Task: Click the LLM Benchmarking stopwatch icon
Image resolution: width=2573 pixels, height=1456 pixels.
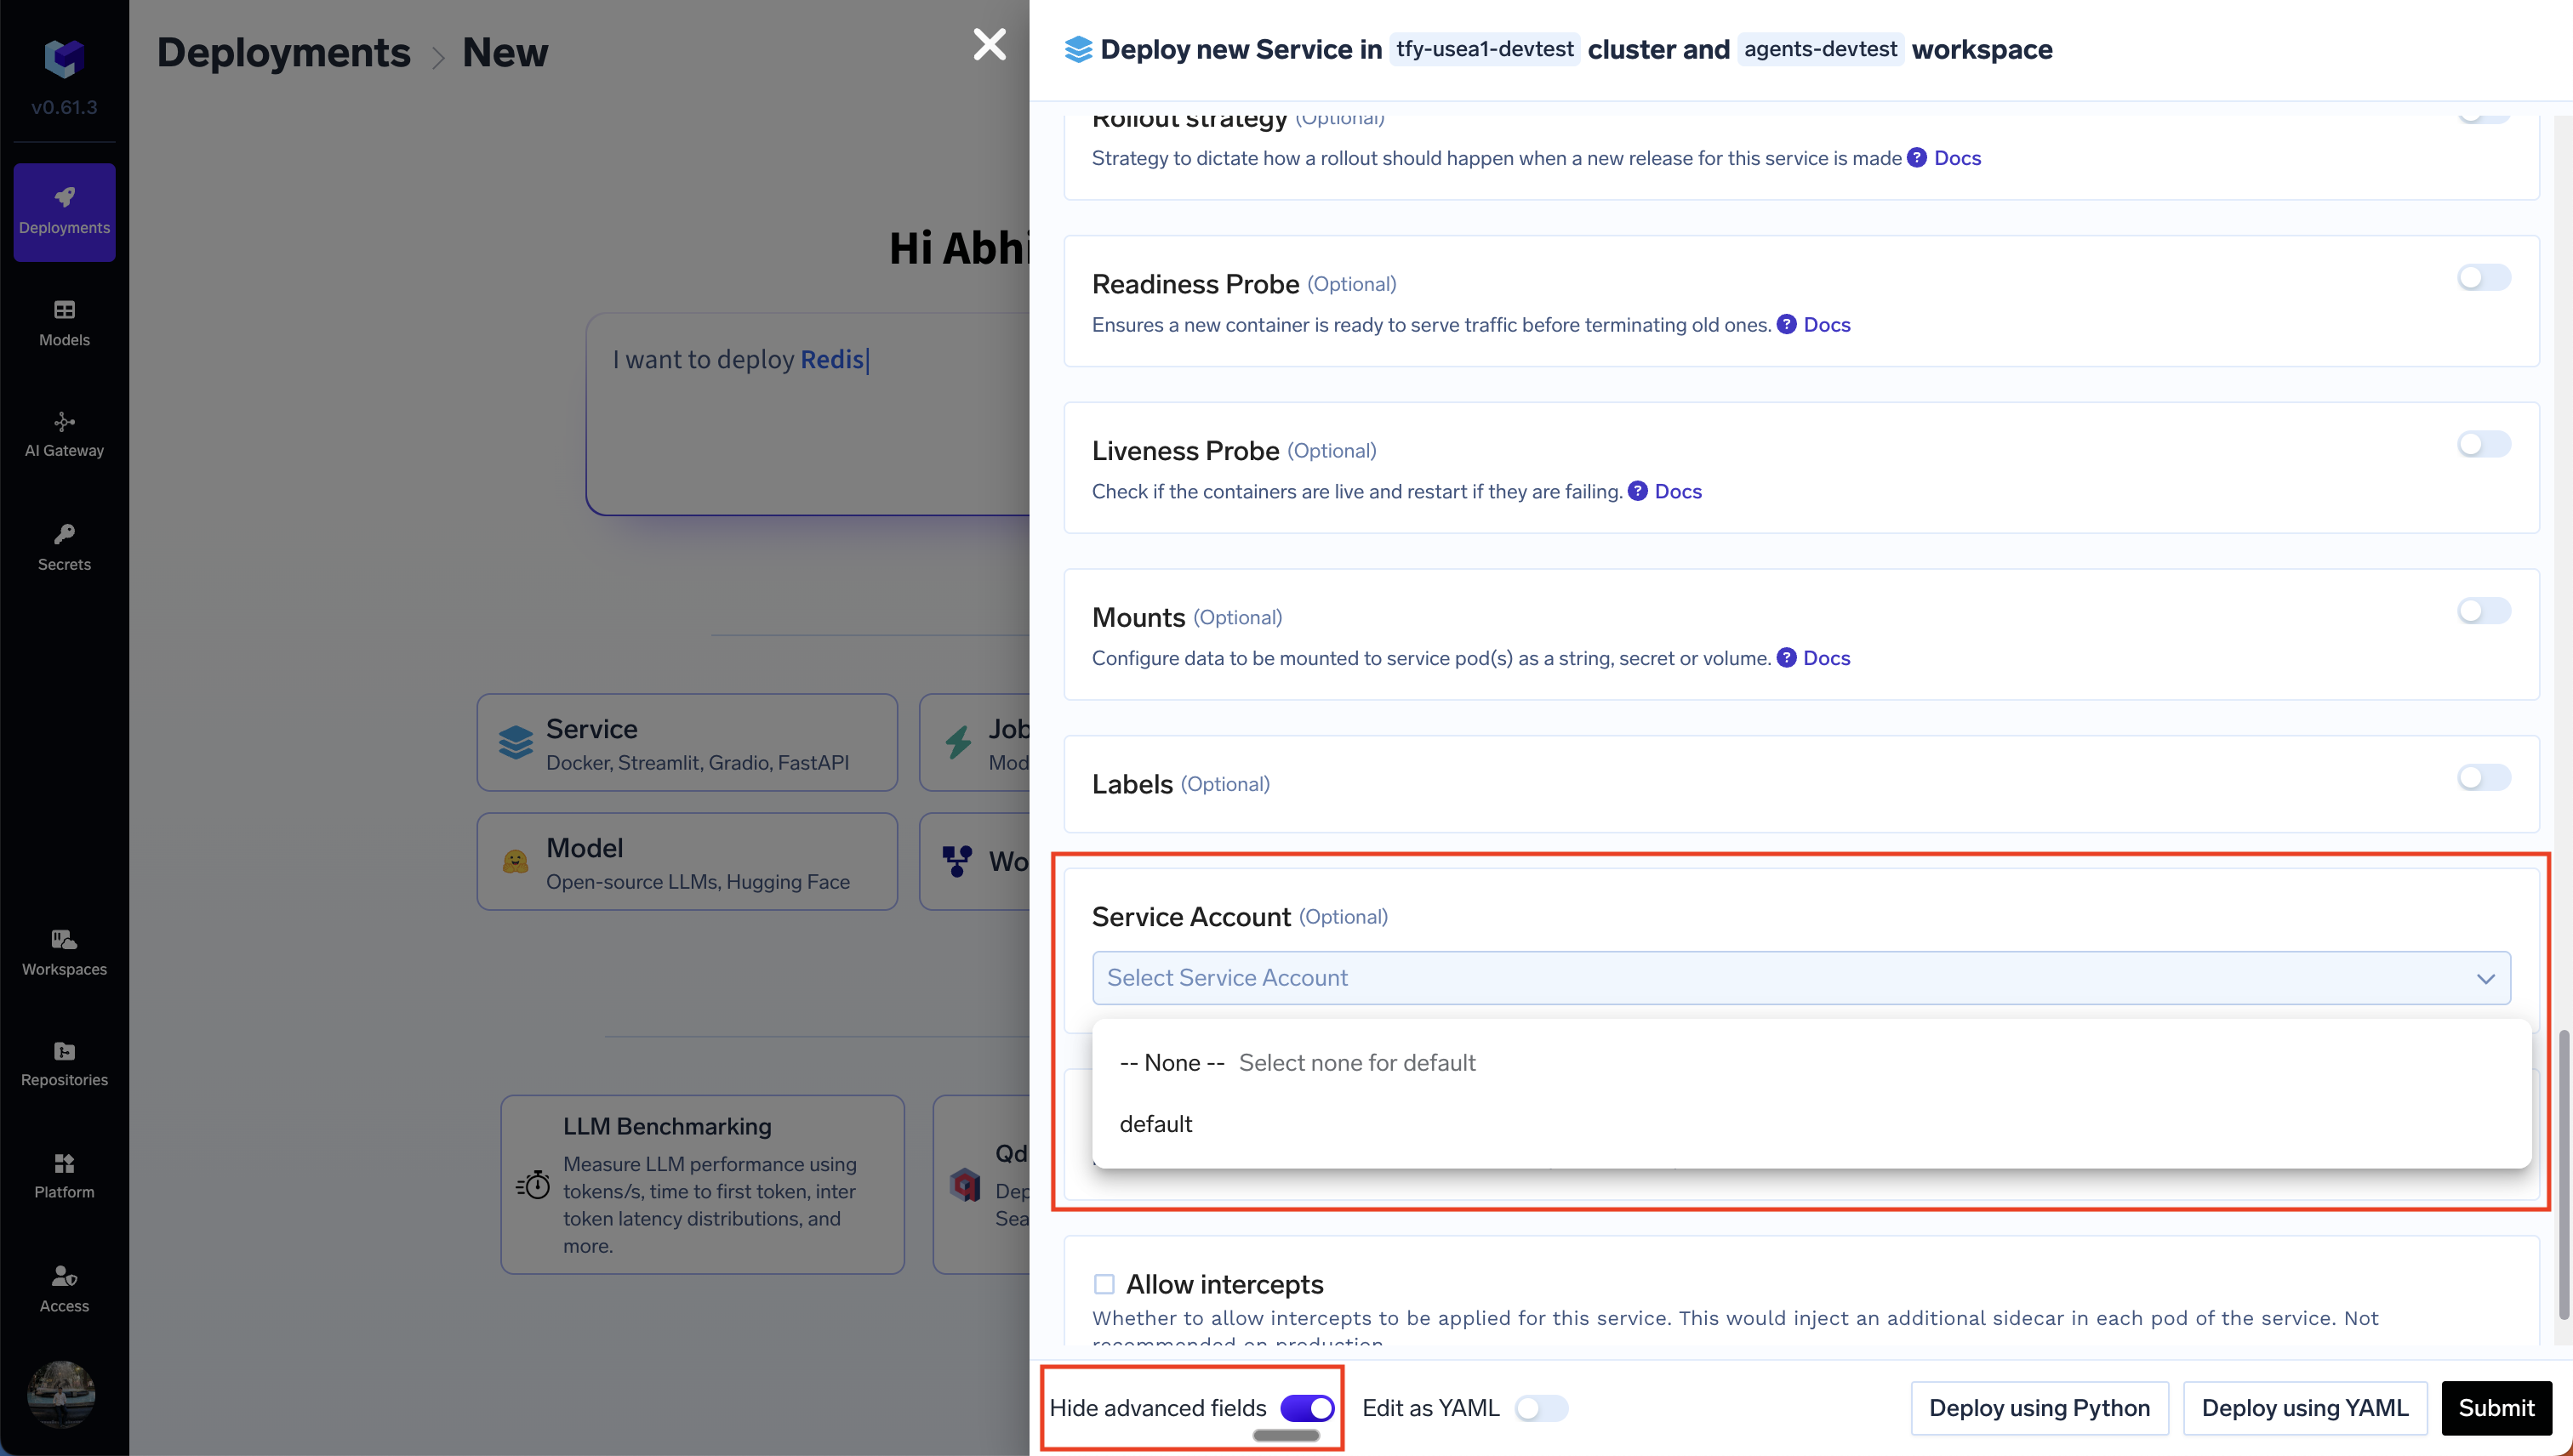Action: 533,1185
